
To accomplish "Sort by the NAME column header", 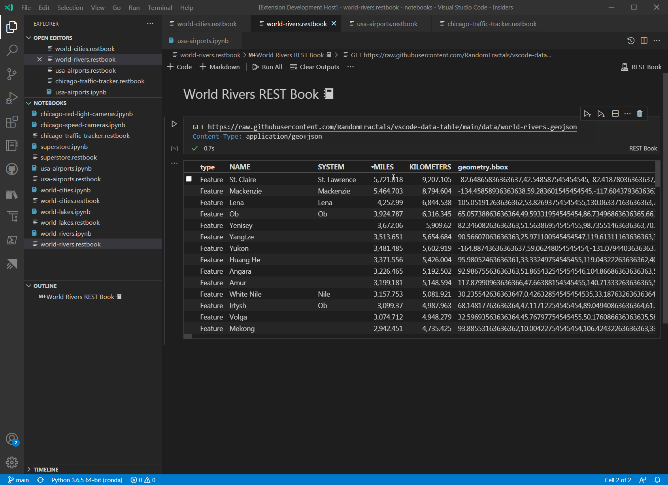I will point(240,167).
